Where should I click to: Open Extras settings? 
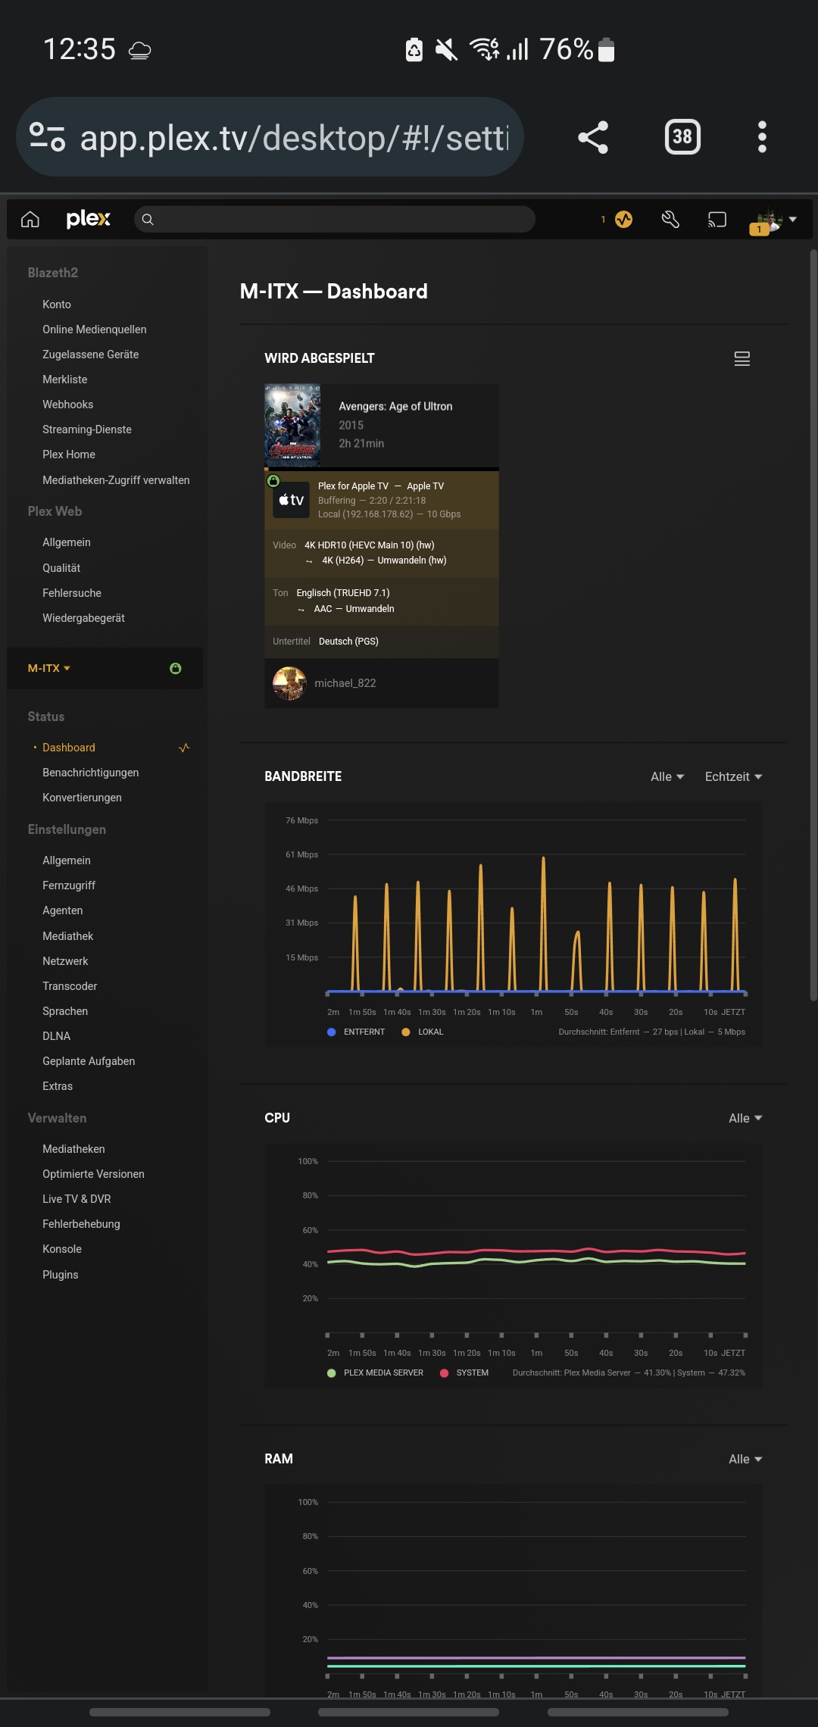(x=58, y=1086)
